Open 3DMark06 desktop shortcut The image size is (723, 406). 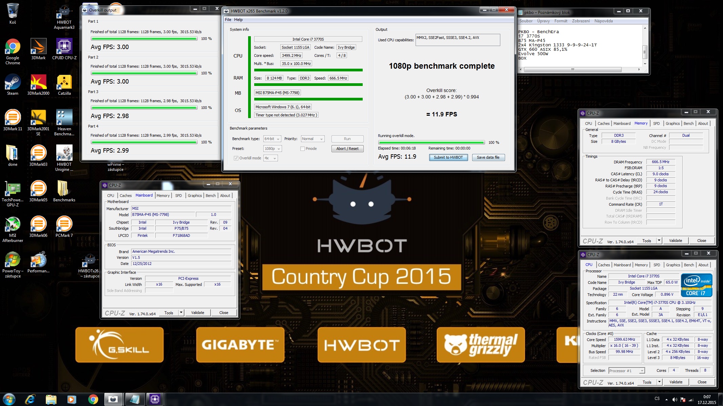[x=38, y=227]
